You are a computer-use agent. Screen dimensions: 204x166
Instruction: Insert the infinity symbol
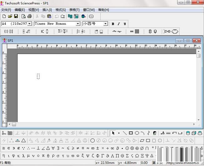click(93, 148)
